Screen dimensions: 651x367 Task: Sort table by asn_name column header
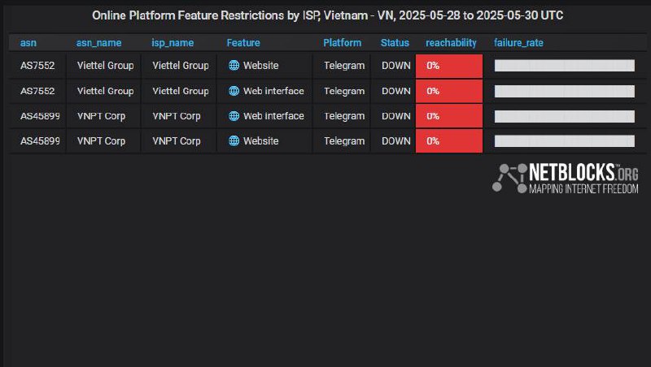coord(98,43)
